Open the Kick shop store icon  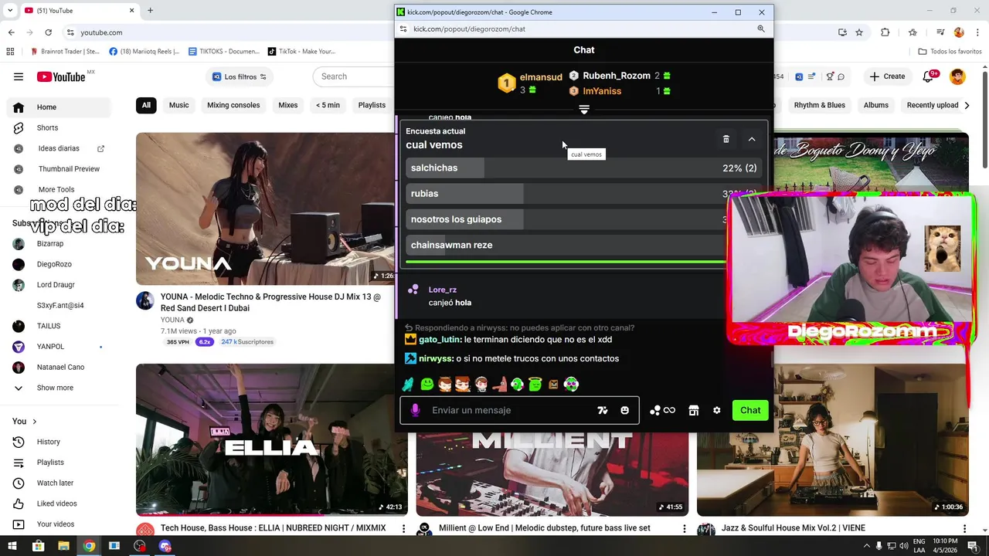click(694, 410)
